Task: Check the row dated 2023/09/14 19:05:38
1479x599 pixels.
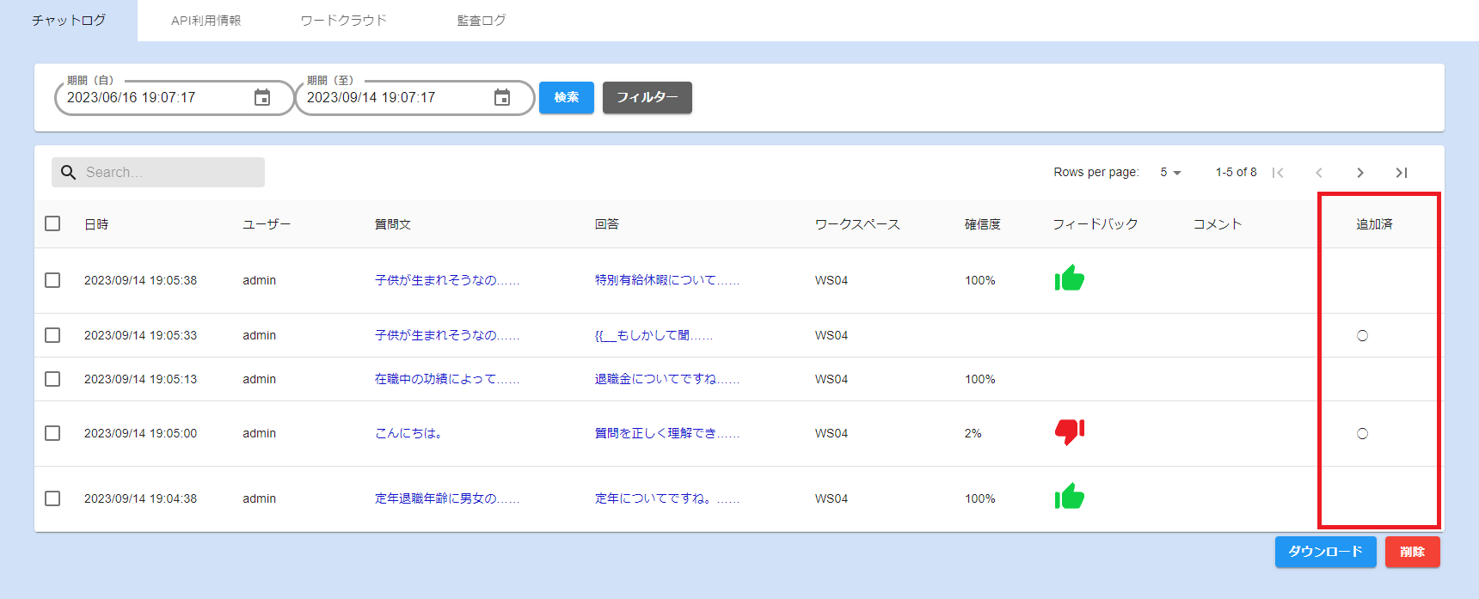Action: click(x=52, y=280)
